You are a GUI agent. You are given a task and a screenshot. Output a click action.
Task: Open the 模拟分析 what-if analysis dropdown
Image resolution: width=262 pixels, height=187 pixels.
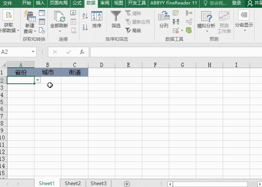pyautogui.click(x=206, y=31)
